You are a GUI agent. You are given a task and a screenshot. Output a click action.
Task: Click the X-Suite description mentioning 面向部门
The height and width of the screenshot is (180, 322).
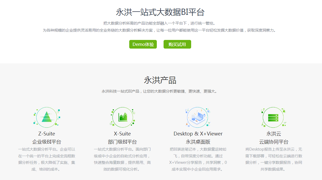122,159
